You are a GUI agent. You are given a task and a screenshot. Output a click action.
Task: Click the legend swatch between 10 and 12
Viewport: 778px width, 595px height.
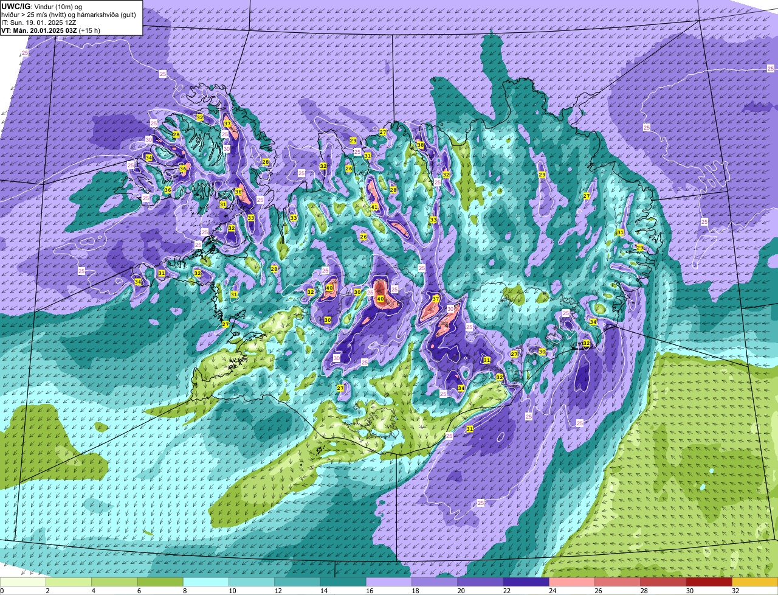(252, 582)
